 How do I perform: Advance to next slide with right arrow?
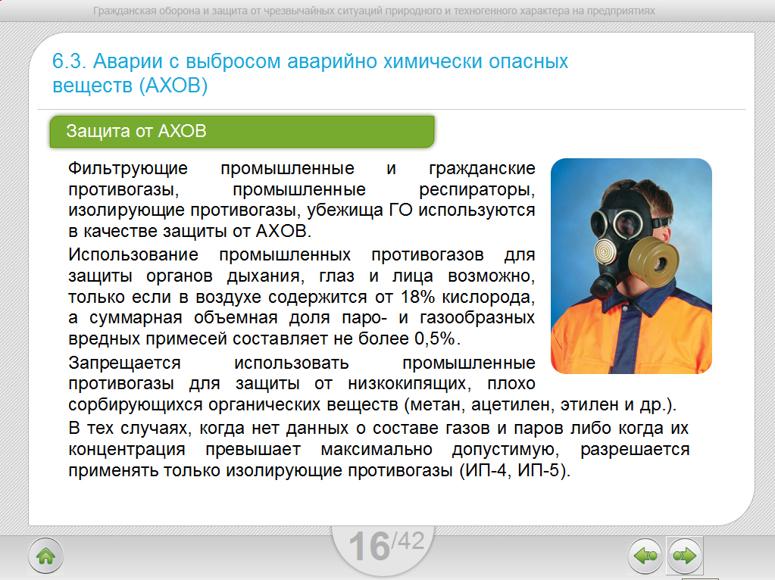pyautogui.click(x=684, y=557)
